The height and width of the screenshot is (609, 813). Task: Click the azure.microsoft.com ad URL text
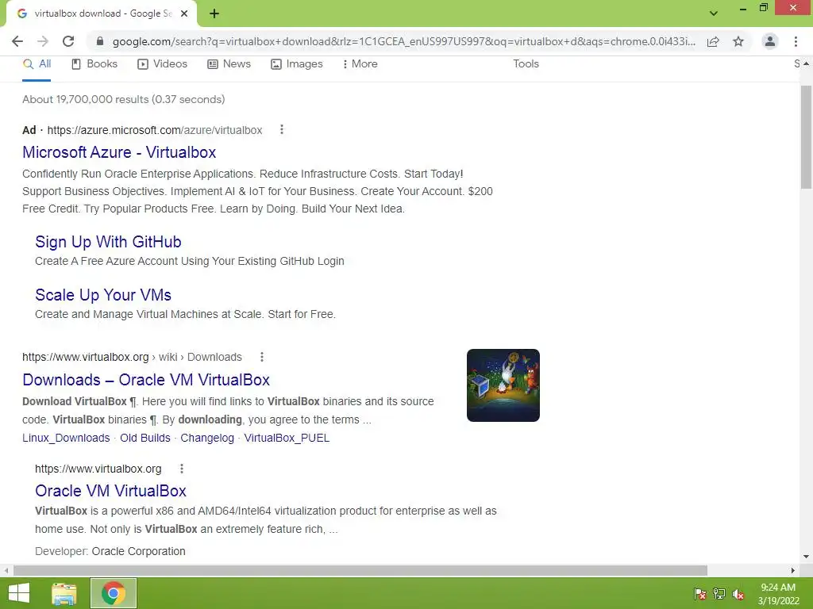pos(155,130)
